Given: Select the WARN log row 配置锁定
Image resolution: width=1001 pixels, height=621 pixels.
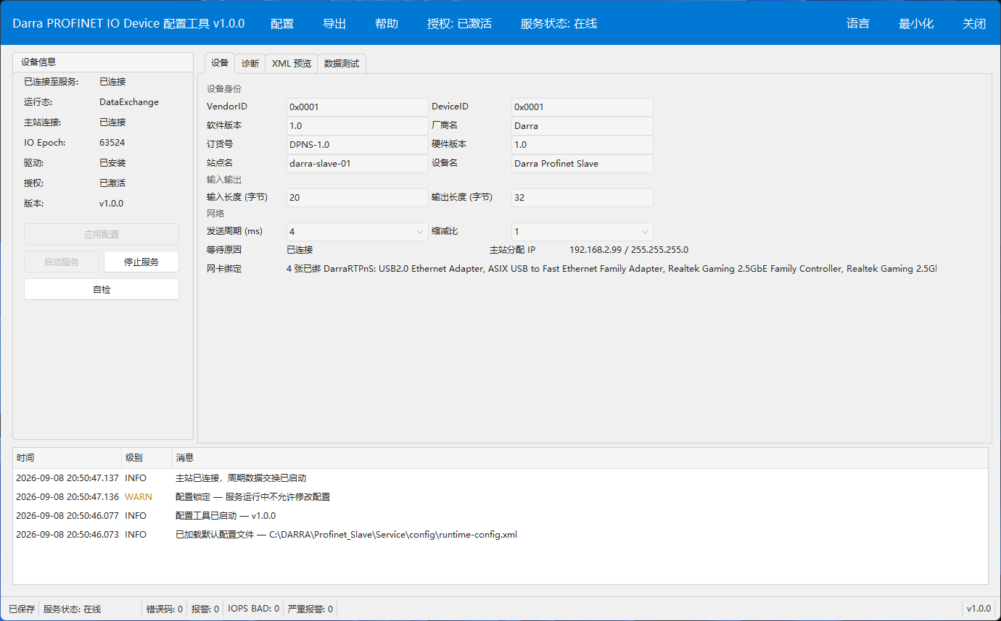Looking at the screenshot, I should tap(500, 497).
